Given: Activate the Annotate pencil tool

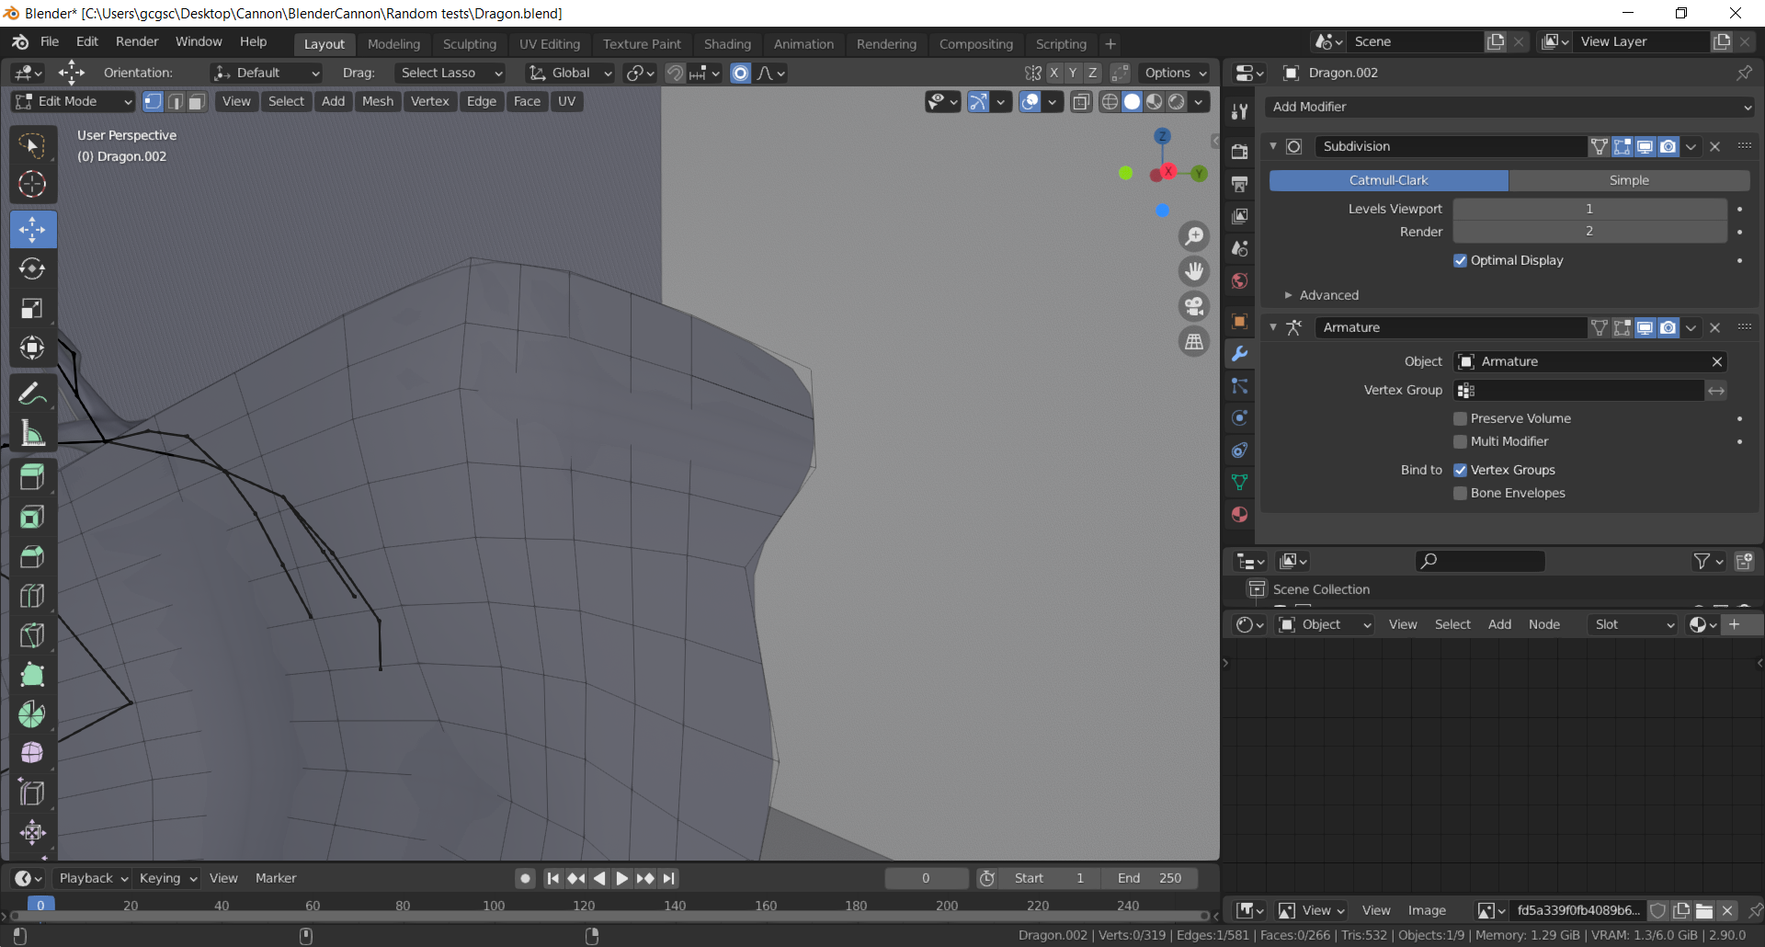Looking at the screenshot, I should [32, 394].
